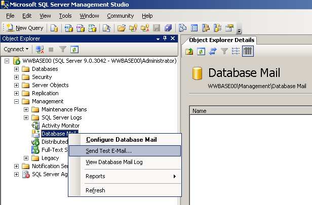Select the WWBASE00 server tree entry
The height and width of the screenshot is (205, 312).
(x=99, y=61)
